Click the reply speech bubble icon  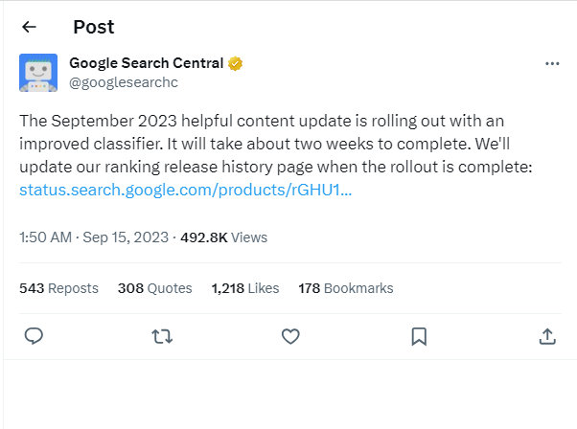click(34, 336)
